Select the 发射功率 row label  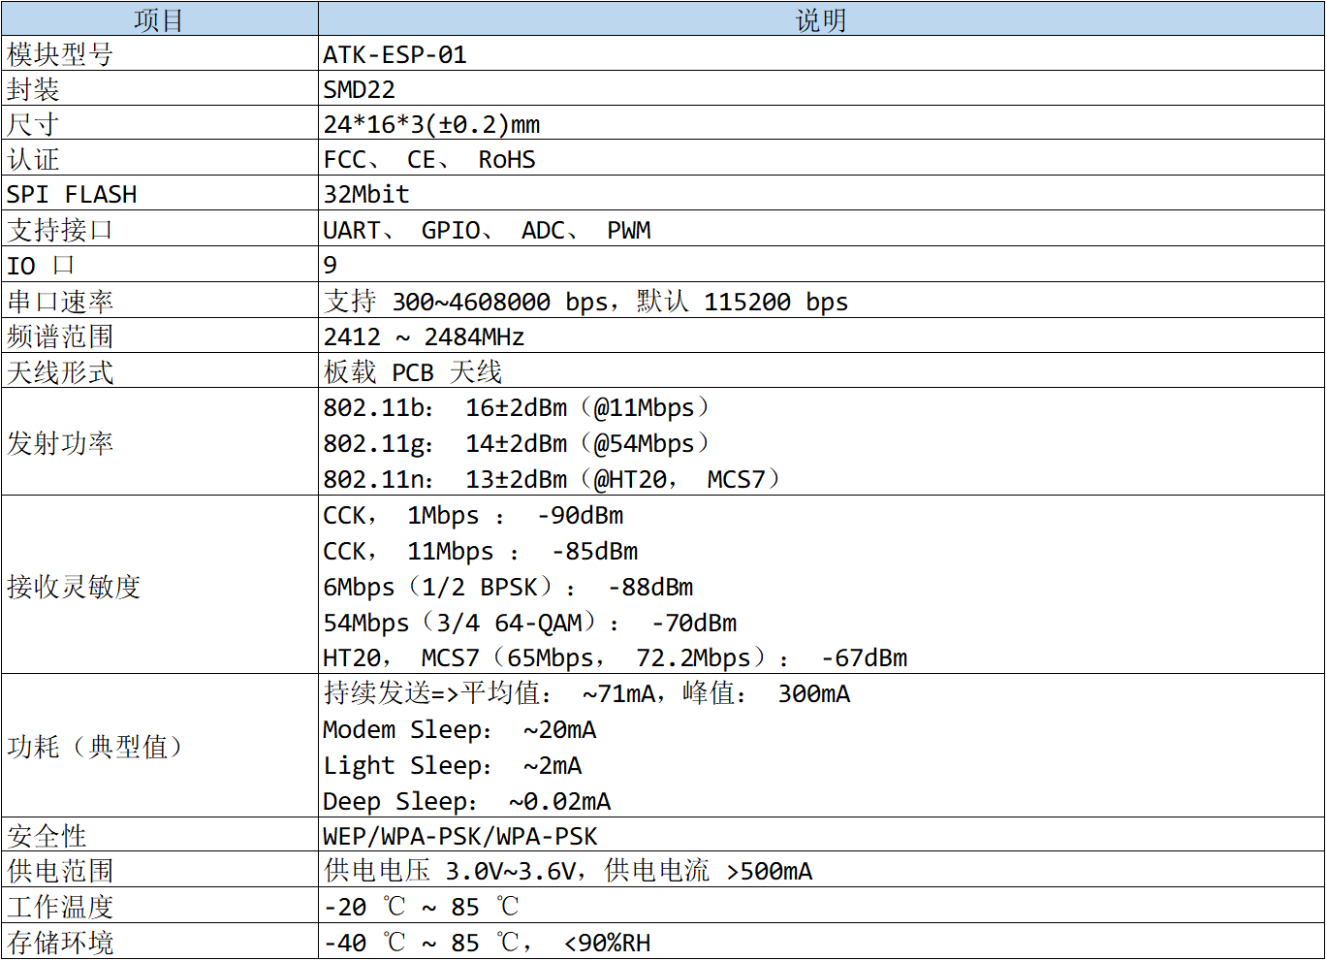click(60, 443)
